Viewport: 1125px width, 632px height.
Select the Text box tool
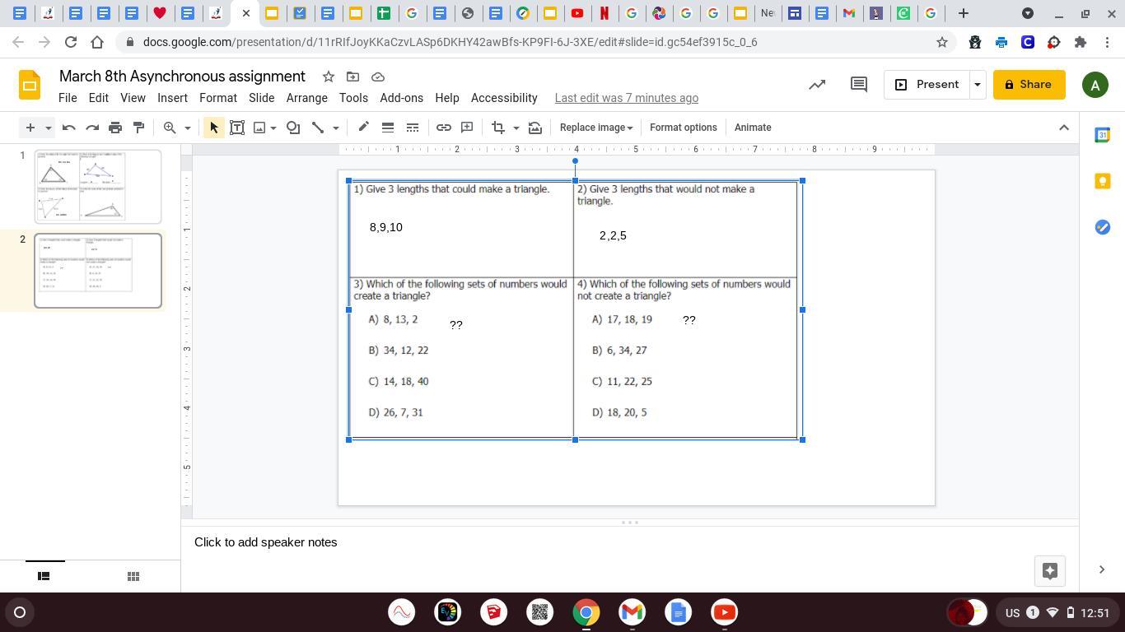[x=237, y=128]
